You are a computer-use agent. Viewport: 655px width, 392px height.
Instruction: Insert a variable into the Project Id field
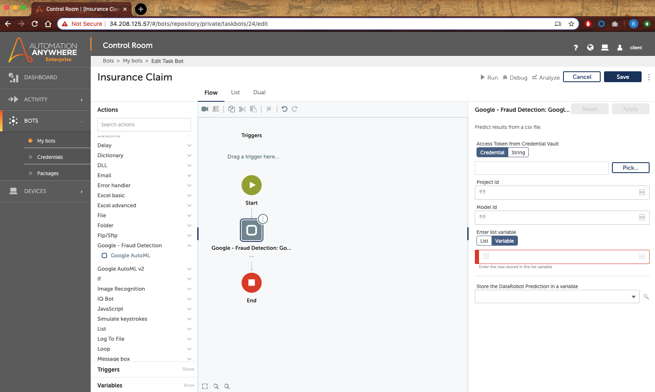(642, 192)
